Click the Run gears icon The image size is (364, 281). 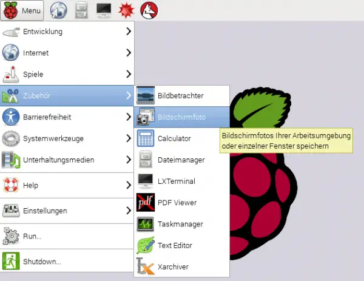click(11, 236)
